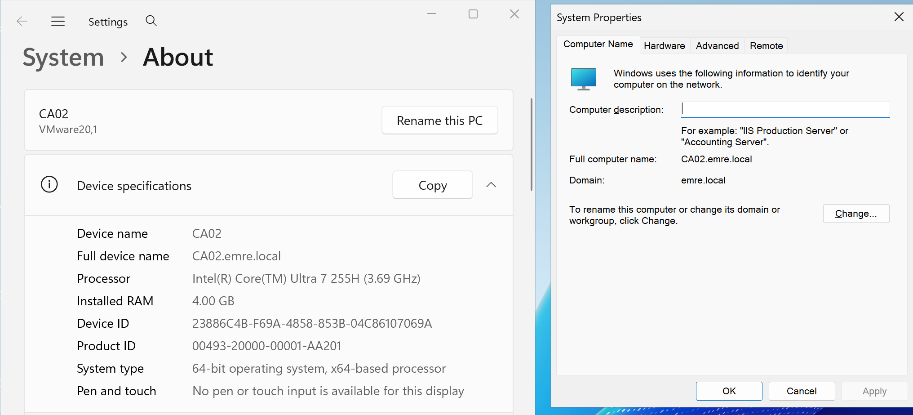Close the System Properties dialog
913x415 pixels.
[x=899, y=17]
